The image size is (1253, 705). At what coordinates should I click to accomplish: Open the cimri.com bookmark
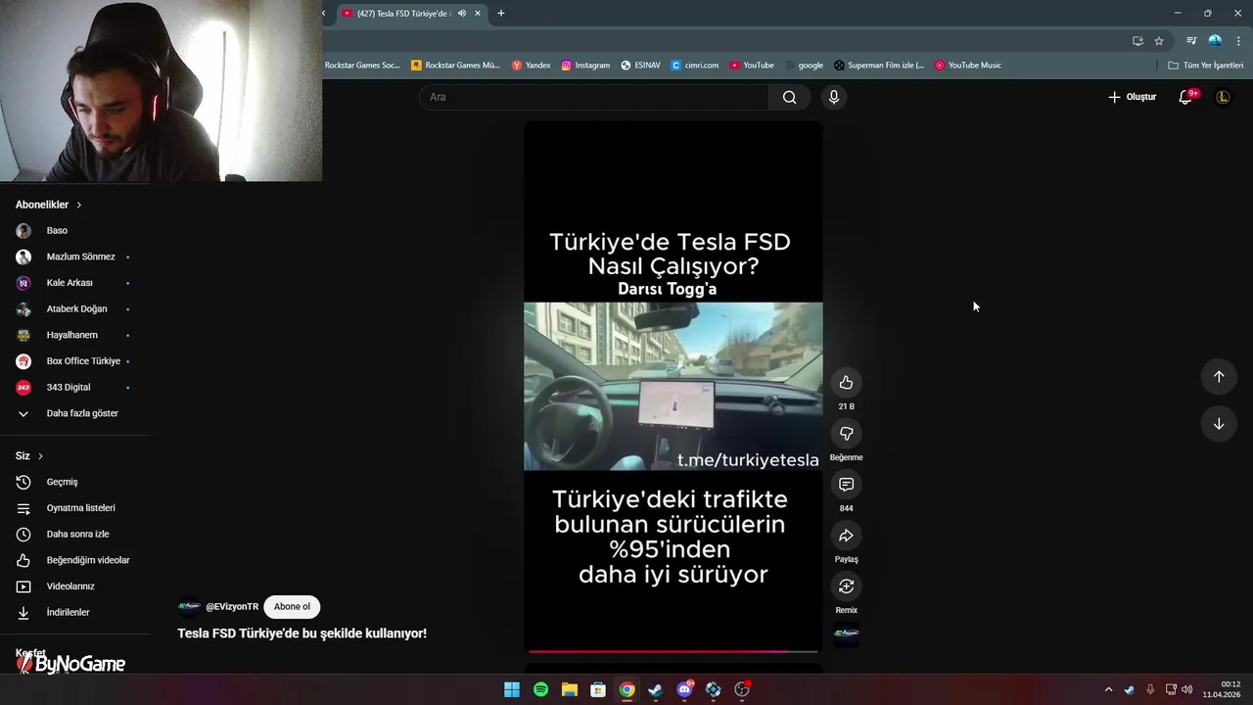pyautogui.click(x=695, y=66)
